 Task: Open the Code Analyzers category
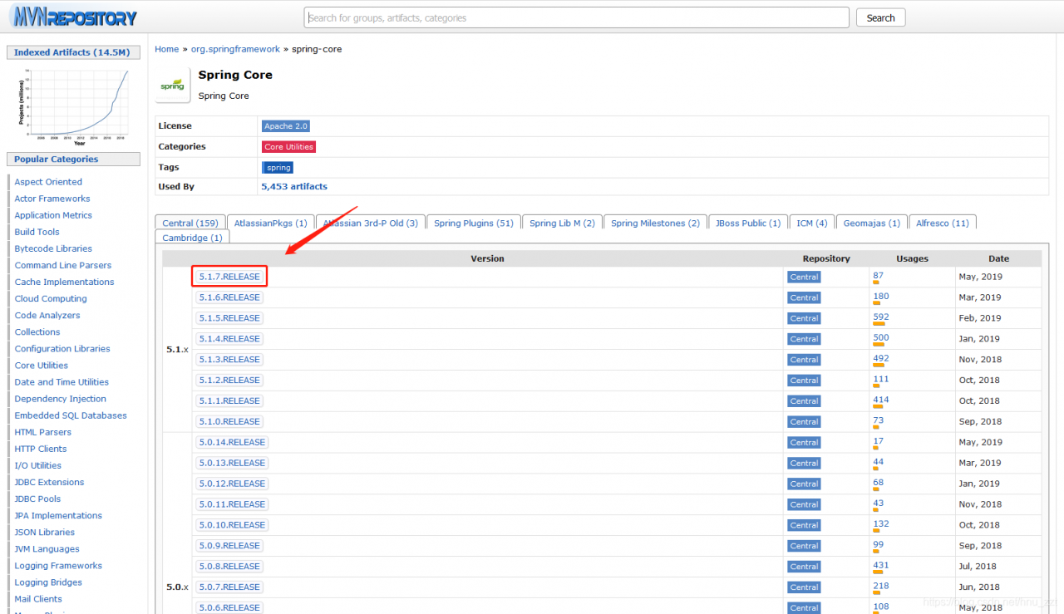[47, 315]
